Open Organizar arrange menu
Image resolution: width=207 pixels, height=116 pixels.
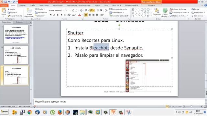(157, 12)
